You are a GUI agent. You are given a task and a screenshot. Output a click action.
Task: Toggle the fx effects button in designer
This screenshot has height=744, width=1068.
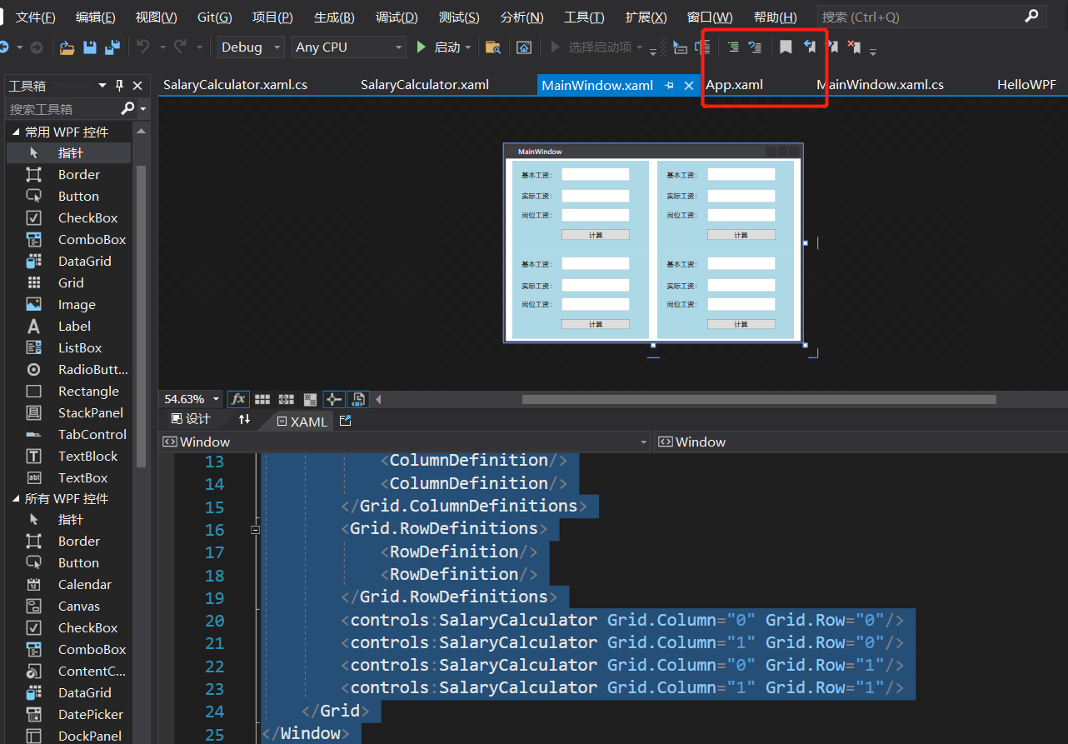coord(237,399)
